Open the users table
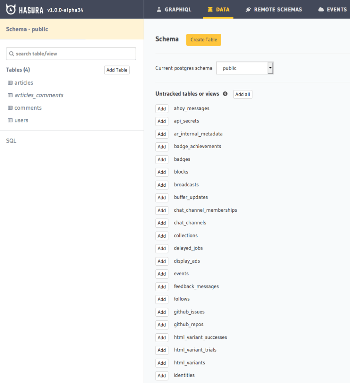The height and width of the screenshot is (383, 350). (x=21, y=120)
